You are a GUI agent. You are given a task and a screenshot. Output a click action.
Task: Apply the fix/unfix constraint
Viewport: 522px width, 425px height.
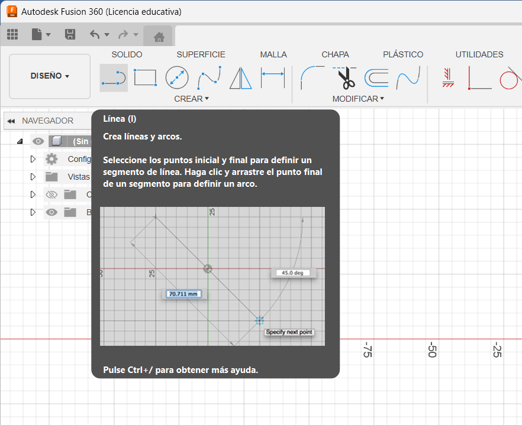pyautogui.click(x=448, y=78)
